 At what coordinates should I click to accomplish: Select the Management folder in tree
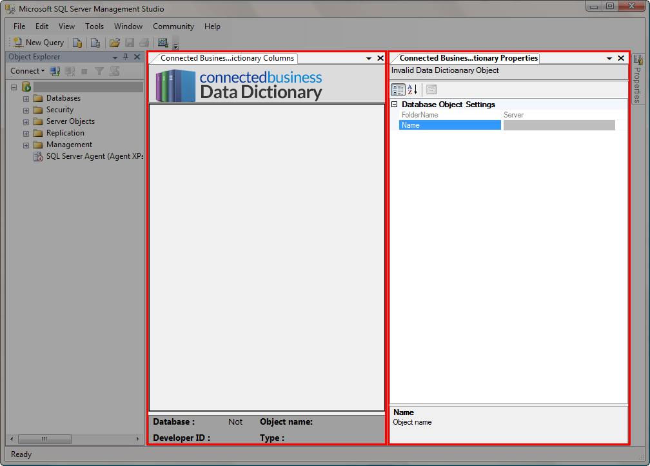69,145
